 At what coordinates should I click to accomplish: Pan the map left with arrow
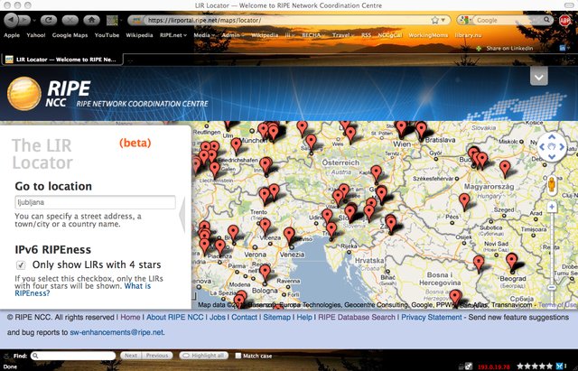(x=542, y=147)
